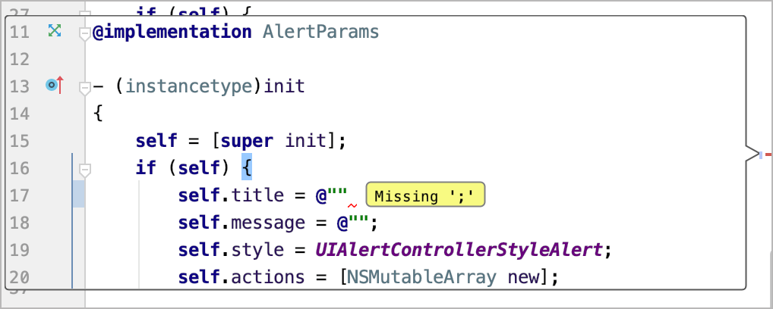Screen dimensions: 773x309
Task: Place cursor after the self.title empty string
Action: pyautogui.click(x=349, y=195)
